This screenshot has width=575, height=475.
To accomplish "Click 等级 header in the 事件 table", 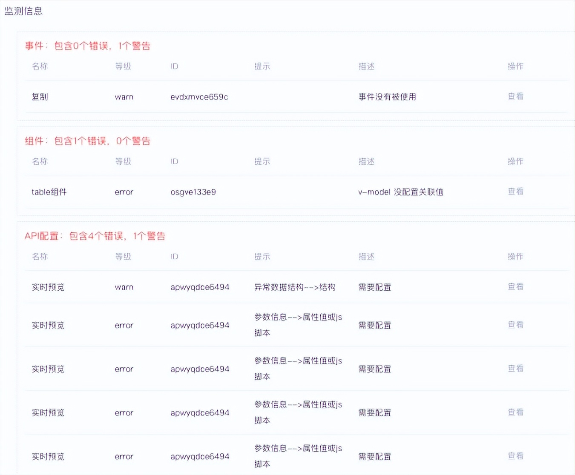I will coord(123,66).
